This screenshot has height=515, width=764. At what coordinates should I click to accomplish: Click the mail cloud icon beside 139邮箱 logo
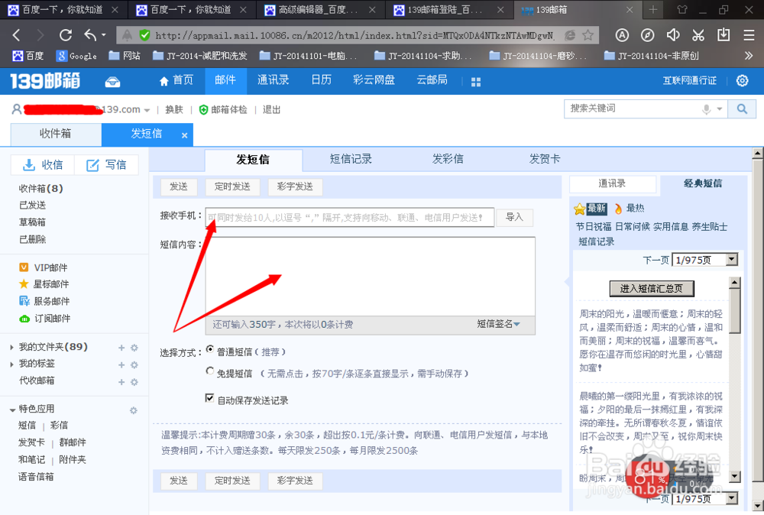[112, 82]
